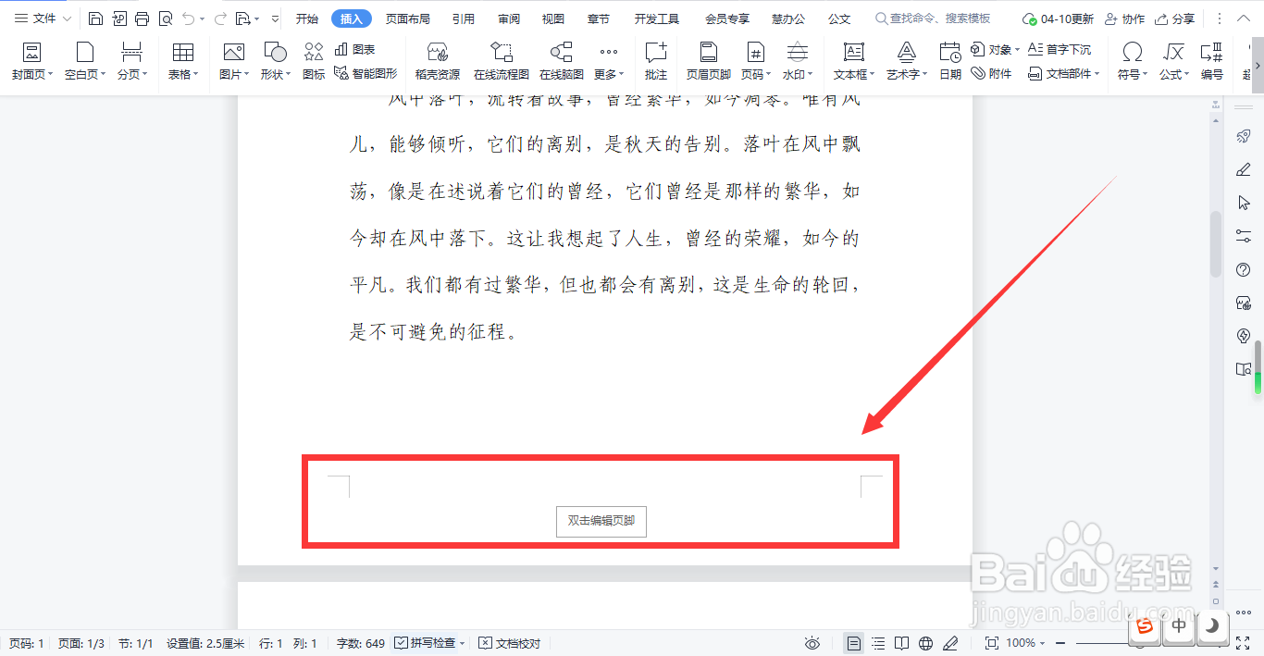The height and width of the screenshot is (656, 1264).
Task: Click the Redo arrow
Action: [219, 19]
